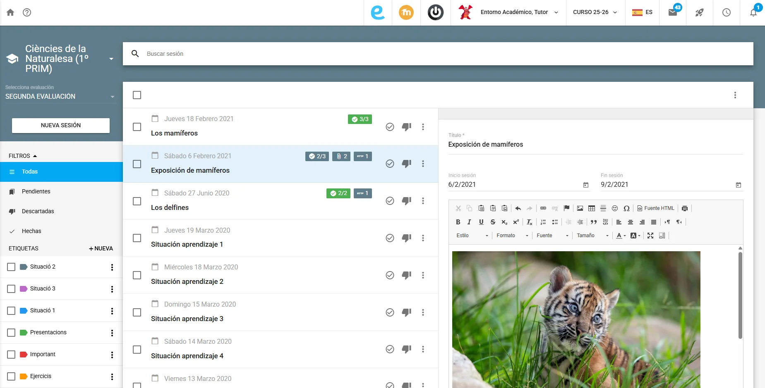Open the more options for Situación aprendizaje 1

click(x=423, y=238)
